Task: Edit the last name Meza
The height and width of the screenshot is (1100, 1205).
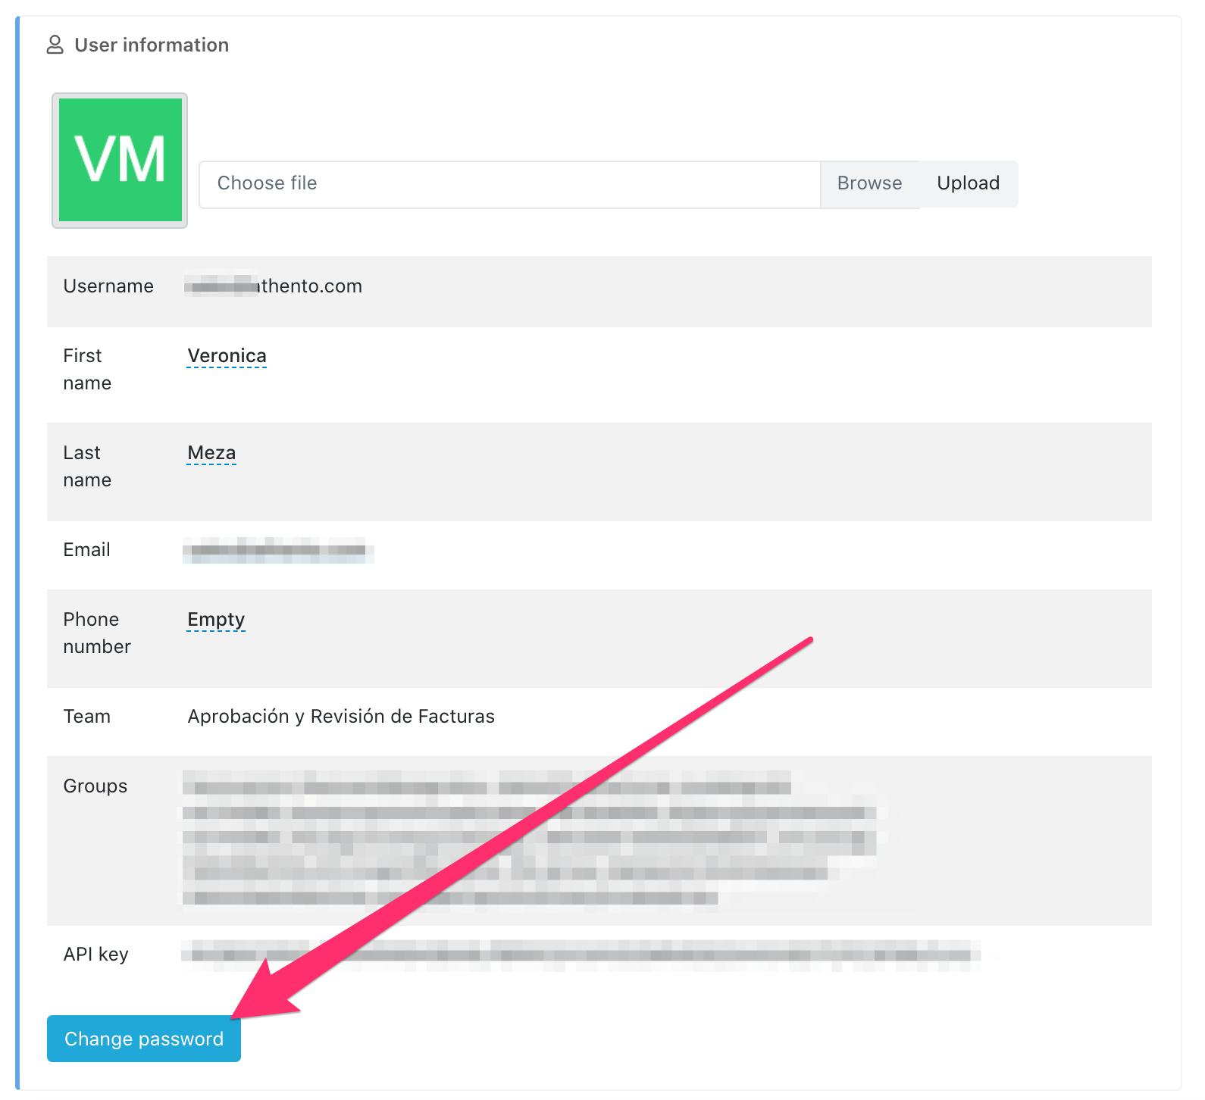Action: (x=211, y=453)
